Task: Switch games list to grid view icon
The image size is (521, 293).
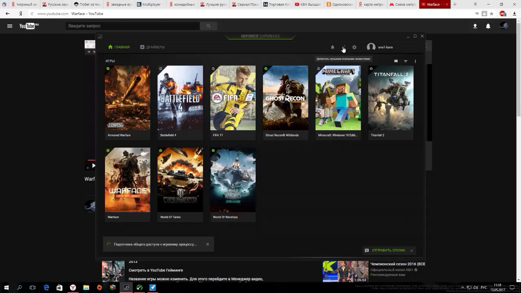Action: coord(396,61)
